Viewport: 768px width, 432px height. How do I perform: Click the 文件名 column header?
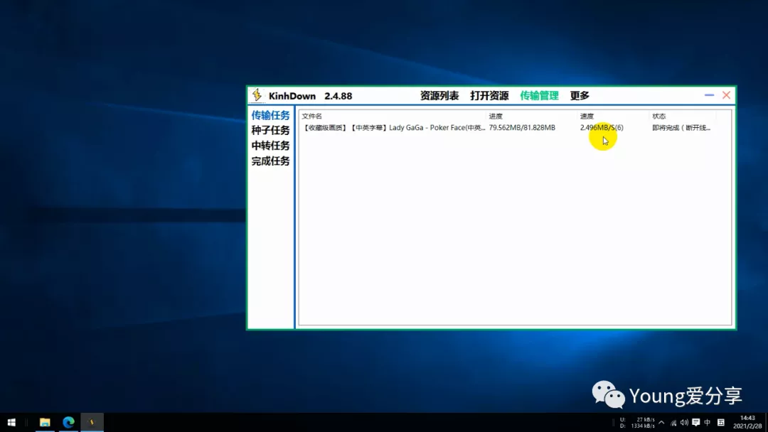(312, 117)
